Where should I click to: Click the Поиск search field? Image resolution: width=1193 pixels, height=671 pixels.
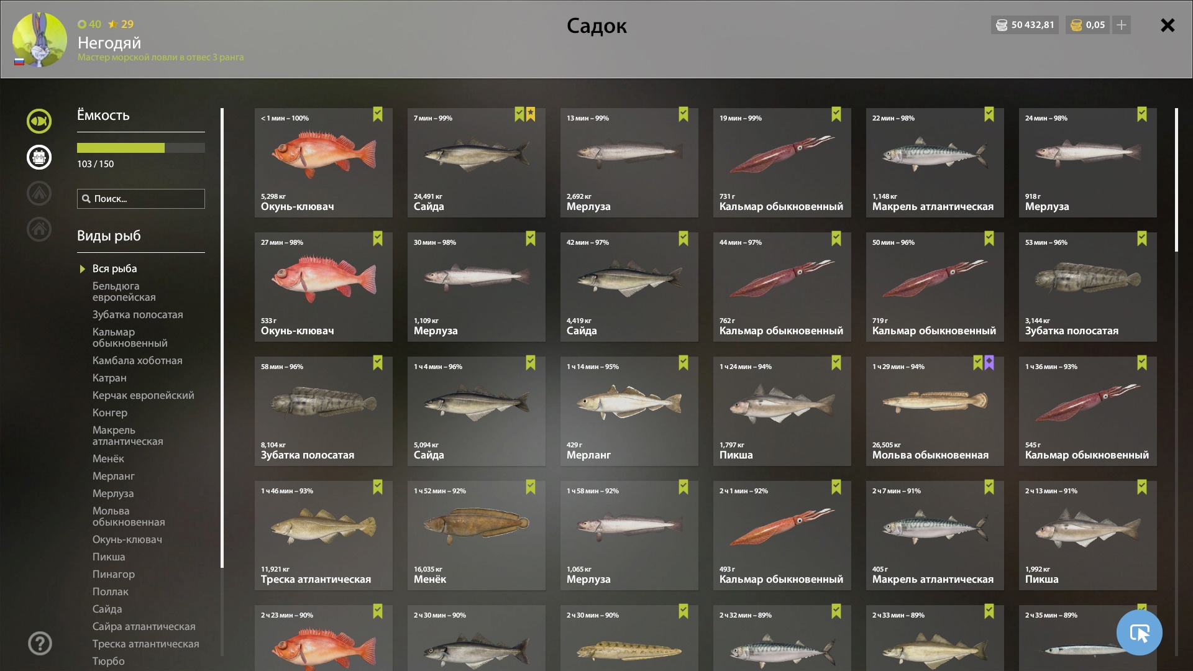coord(141,199)
